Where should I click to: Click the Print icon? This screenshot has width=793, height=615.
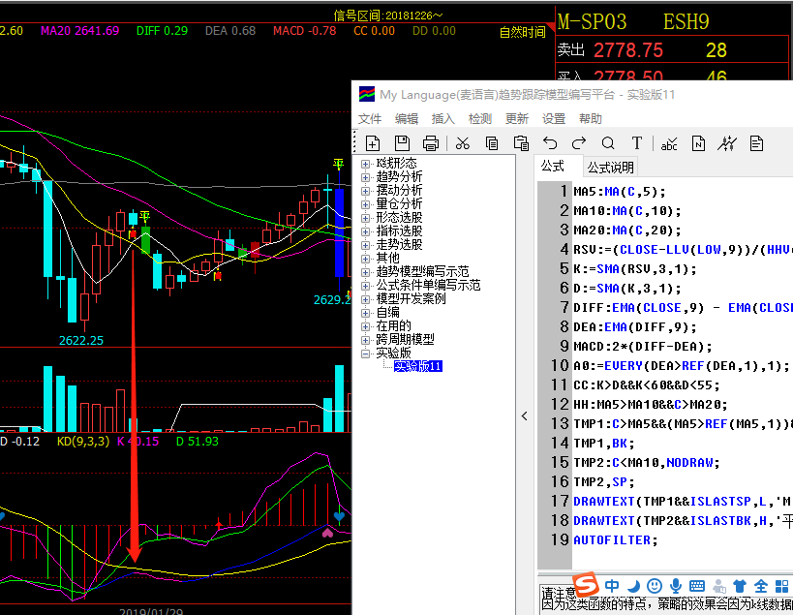tap(431, 143)
